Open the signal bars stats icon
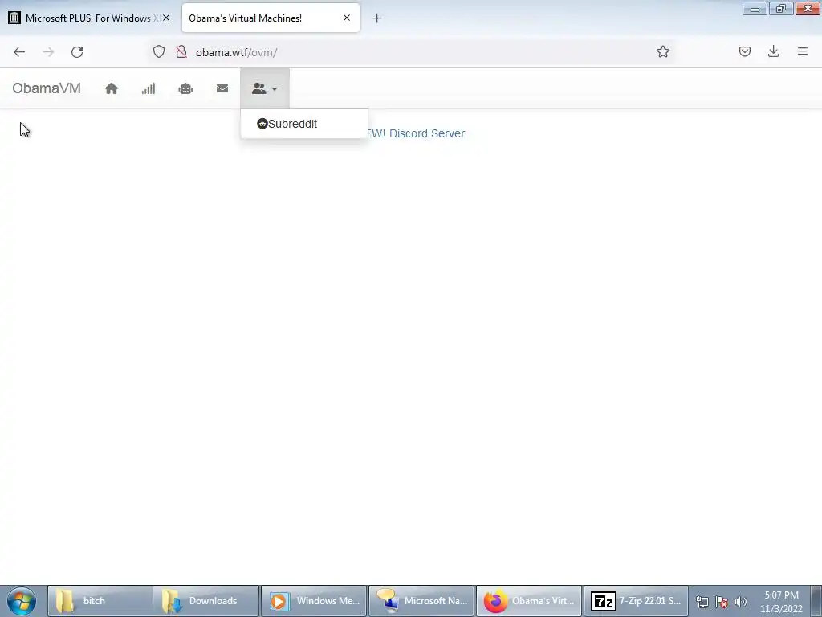Image resolution: width=822 pixels, height=617 pixels. click(149, 88)
